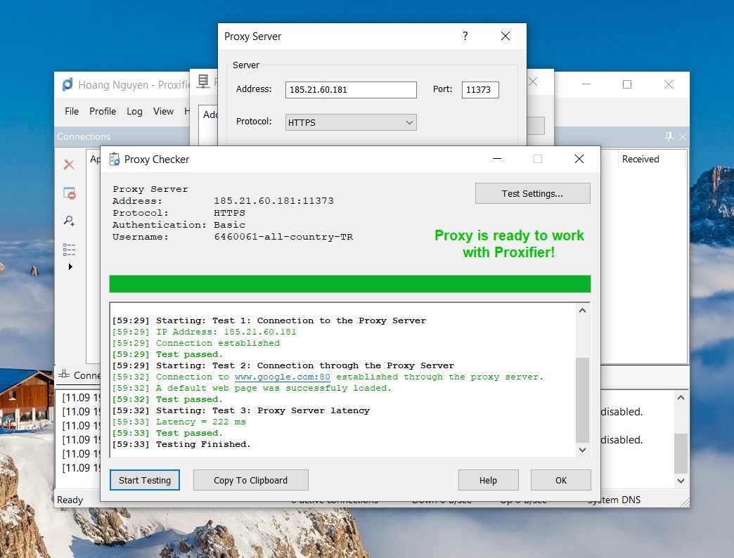The height and width of the screenshot is (558, 734).
Task: Open the Profile menu
Action: pos(103,111)
